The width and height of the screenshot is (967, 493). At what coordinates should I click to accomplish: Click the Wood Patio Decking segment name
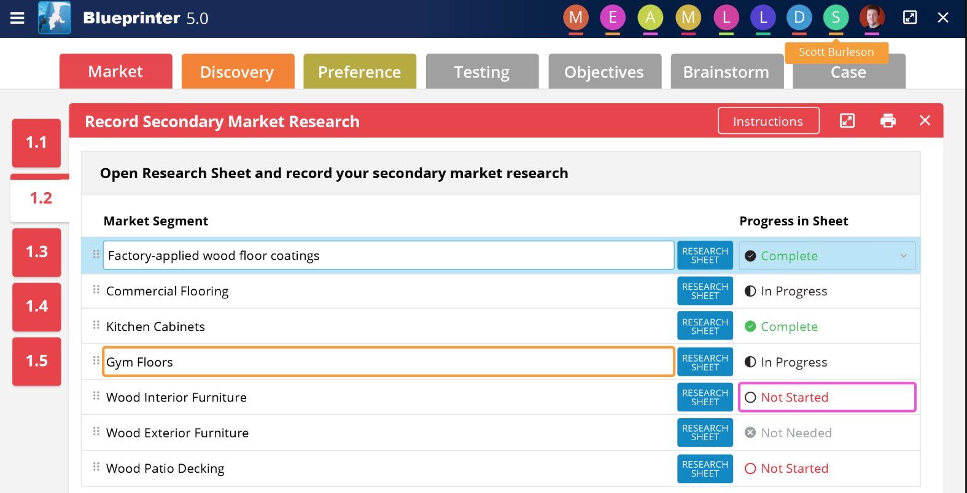(x=165, y=468)
